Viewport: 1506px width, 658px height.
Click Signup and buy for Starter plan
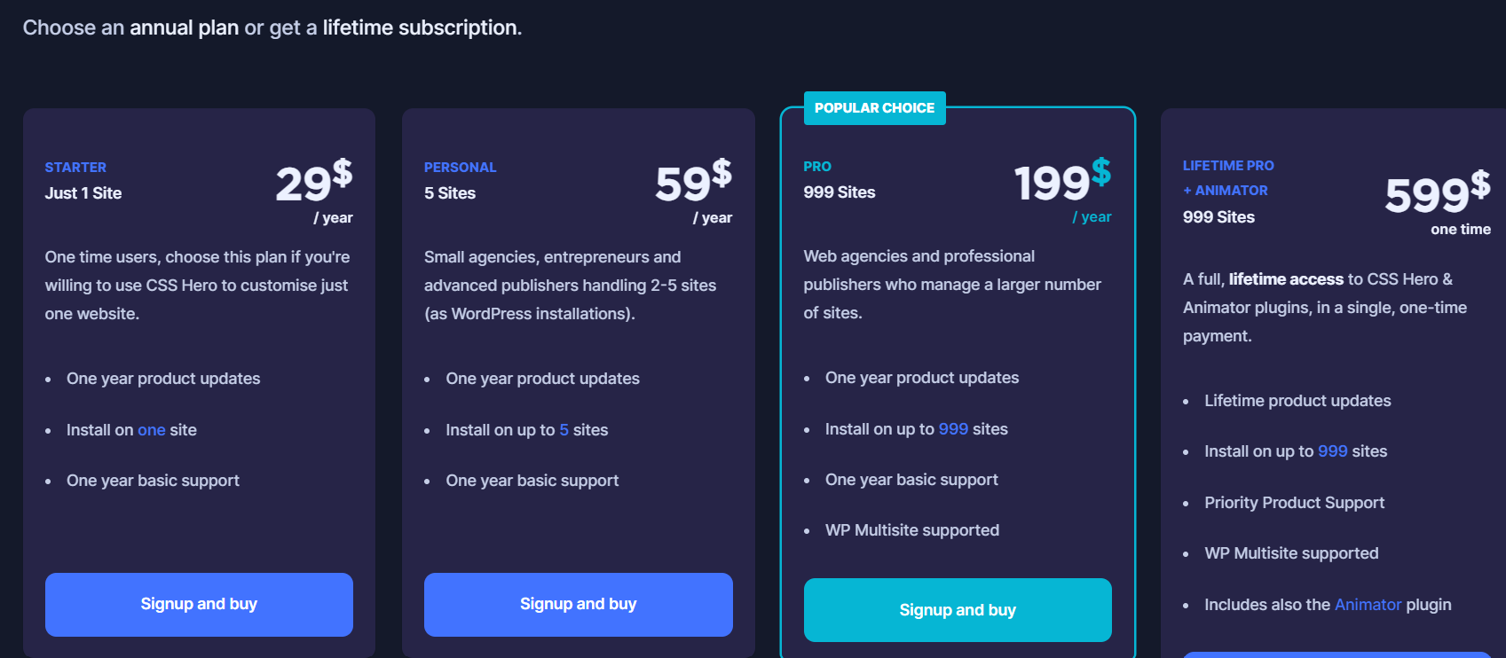[x=199, y=604]
